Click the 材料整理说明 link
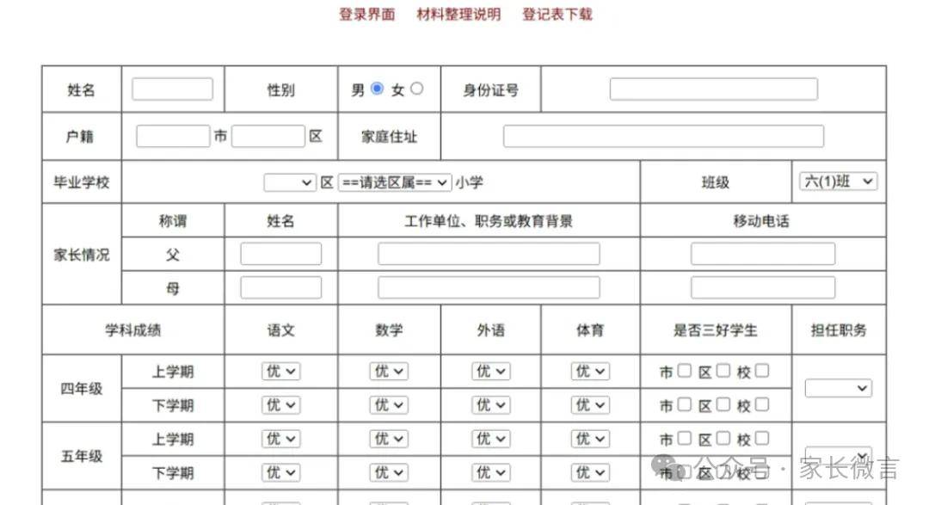This screenshot has width=929, height=505. pos(458,15)
